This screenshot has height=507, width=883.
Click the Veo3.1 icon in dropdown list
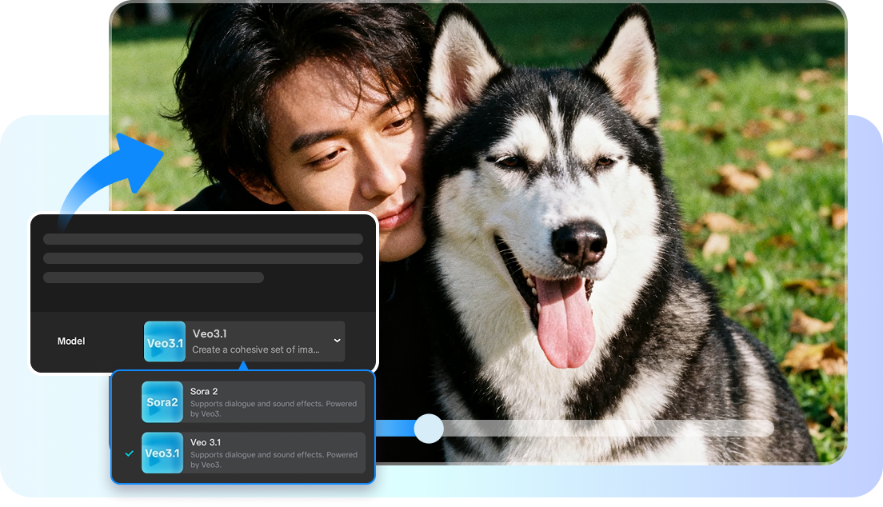click(162, 453)
